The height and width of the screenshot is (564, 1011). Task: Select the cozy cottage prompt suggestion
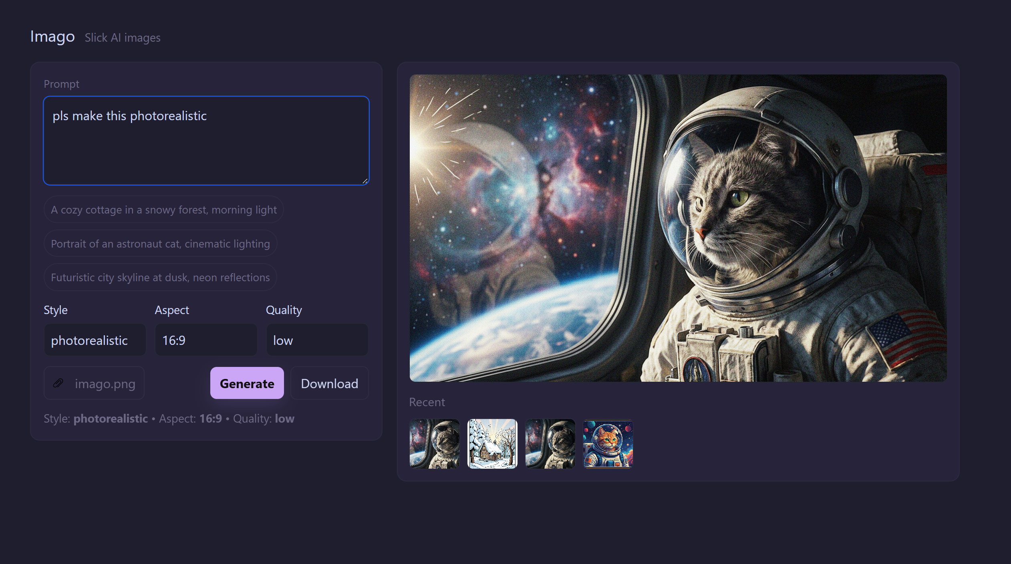click(x=163, y=209)
